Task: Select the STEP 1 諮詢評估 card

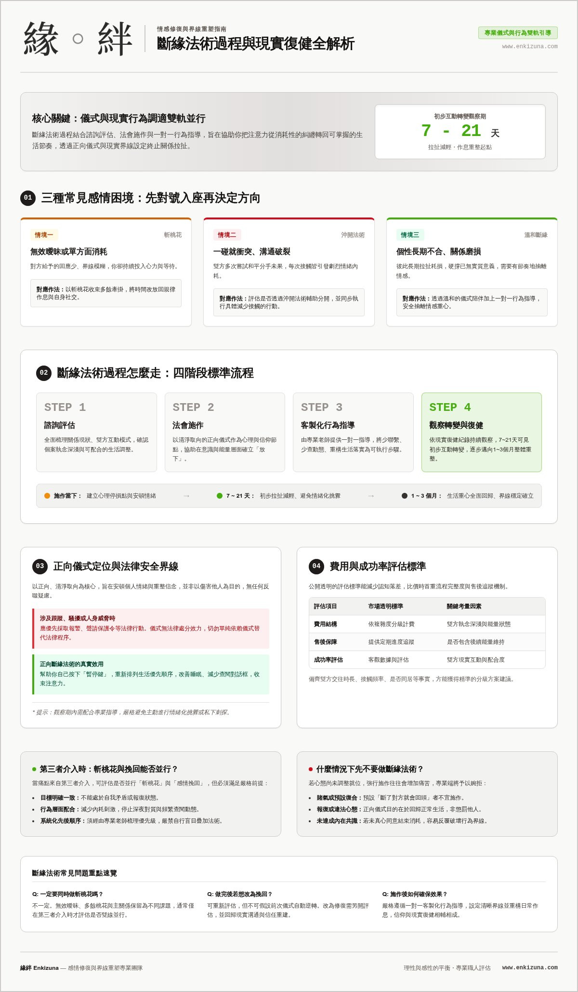Action: click(96, 432)
